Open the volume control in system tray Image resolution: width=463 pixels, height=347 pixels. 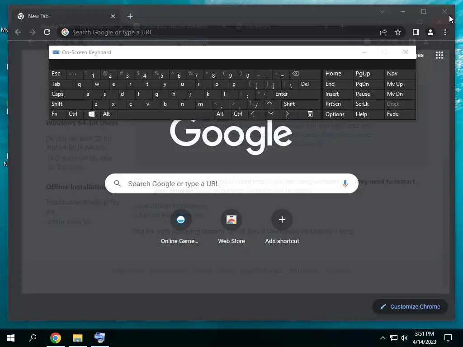(x=404, y=338)
